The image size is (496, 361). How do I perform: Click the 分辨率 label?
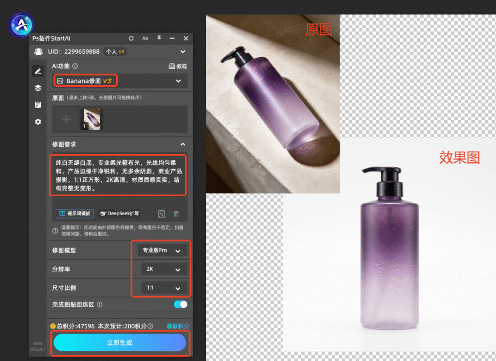coord(61,269)
